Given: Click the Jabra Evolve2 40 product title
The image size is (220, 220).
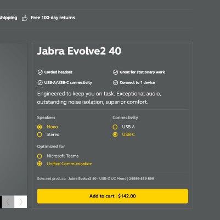Looking at the screenshot, I should 79,51.
